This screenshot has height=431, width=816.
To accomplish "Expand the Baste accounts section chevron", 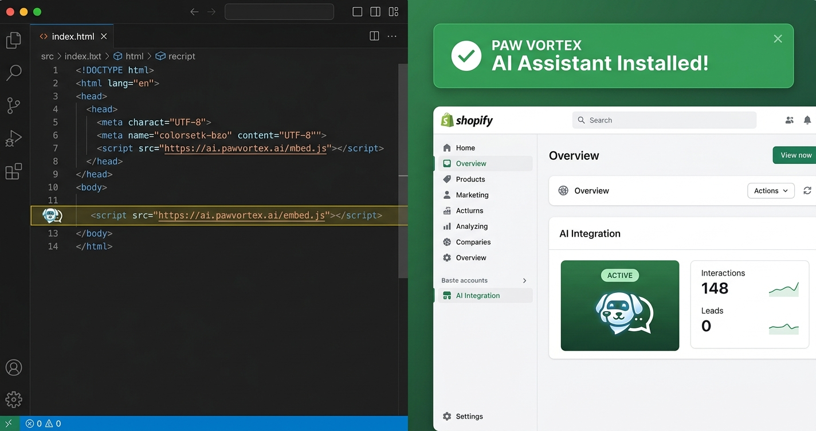I will tap(524, 280).
